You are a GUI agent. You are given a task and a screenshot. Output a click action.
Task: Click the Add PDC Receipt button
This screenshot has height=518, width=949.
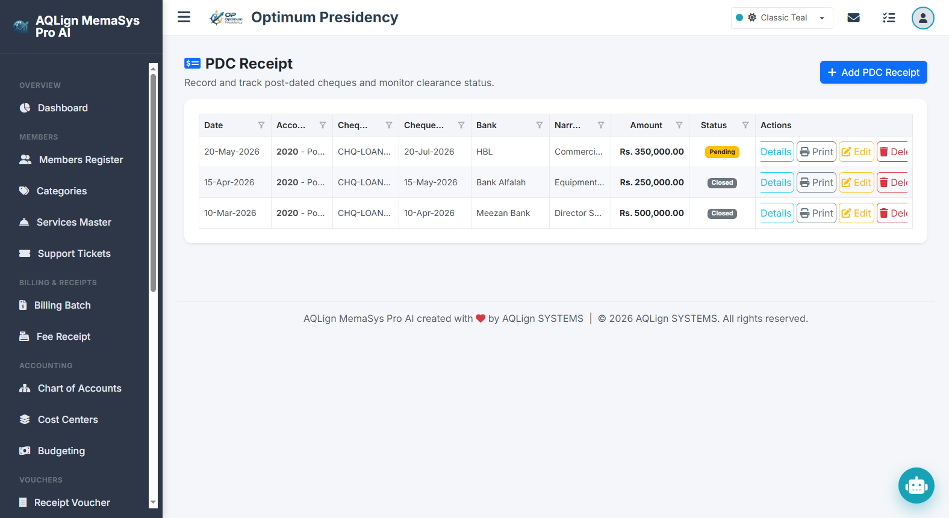[x=873, y=72]
